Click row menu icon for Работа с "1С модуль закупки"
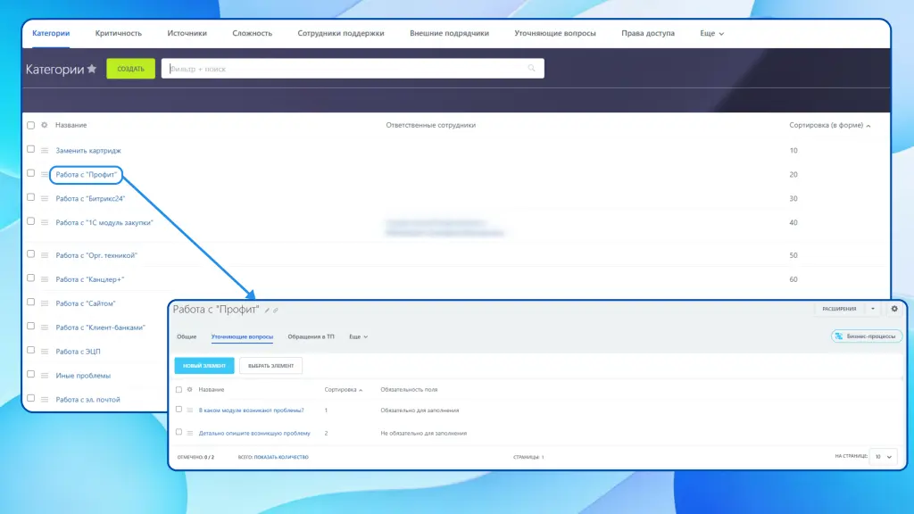The height and width of the screenshot is (514, 914). pyautogui.click(x=45, y=222)
